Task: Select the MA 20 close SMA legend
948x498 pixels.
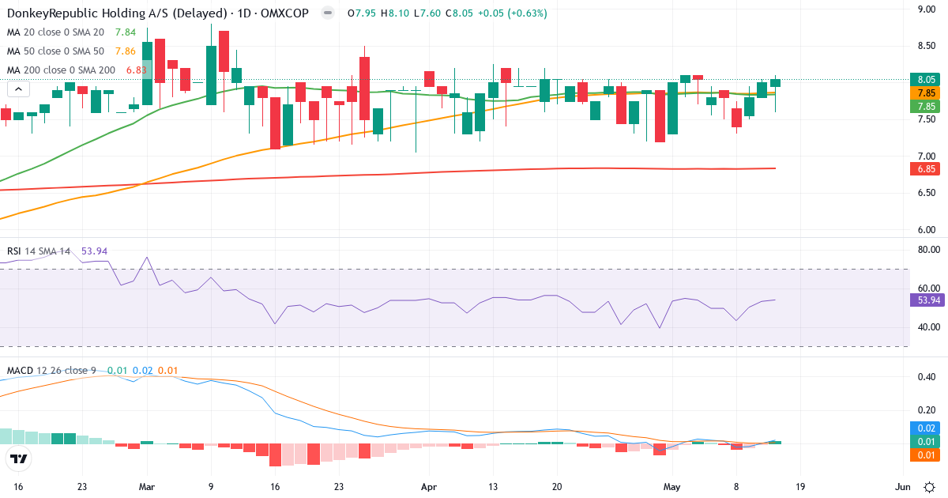Action: pyautogui.click(x=55, y=32)
